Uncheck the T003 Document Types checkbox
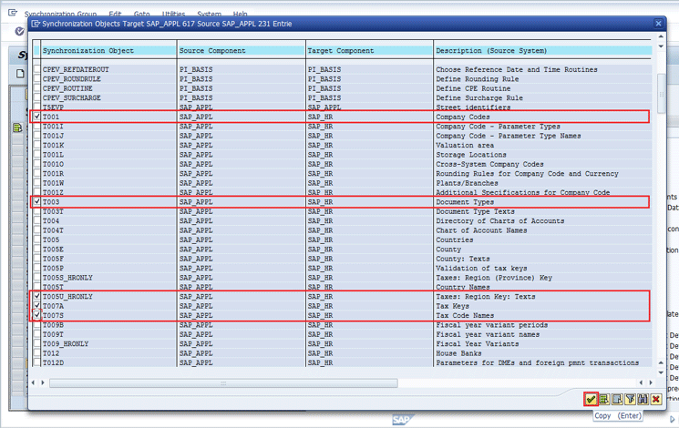This screenshot has width=679, height=428. 37,202
